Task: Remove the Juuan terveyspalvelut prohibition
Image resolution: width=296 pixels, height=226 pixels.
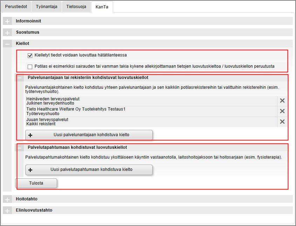Action: point(282,122)
